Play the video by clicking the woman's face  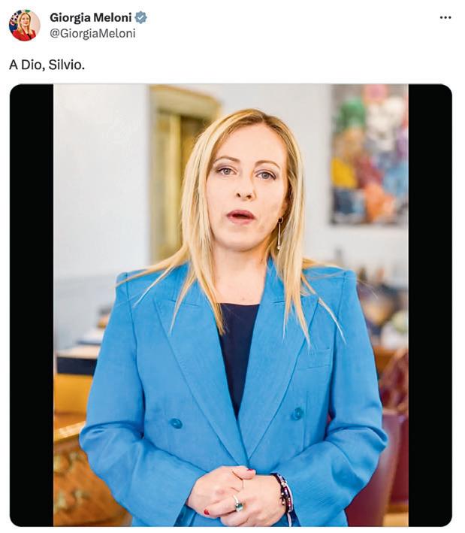pos(247,185)
